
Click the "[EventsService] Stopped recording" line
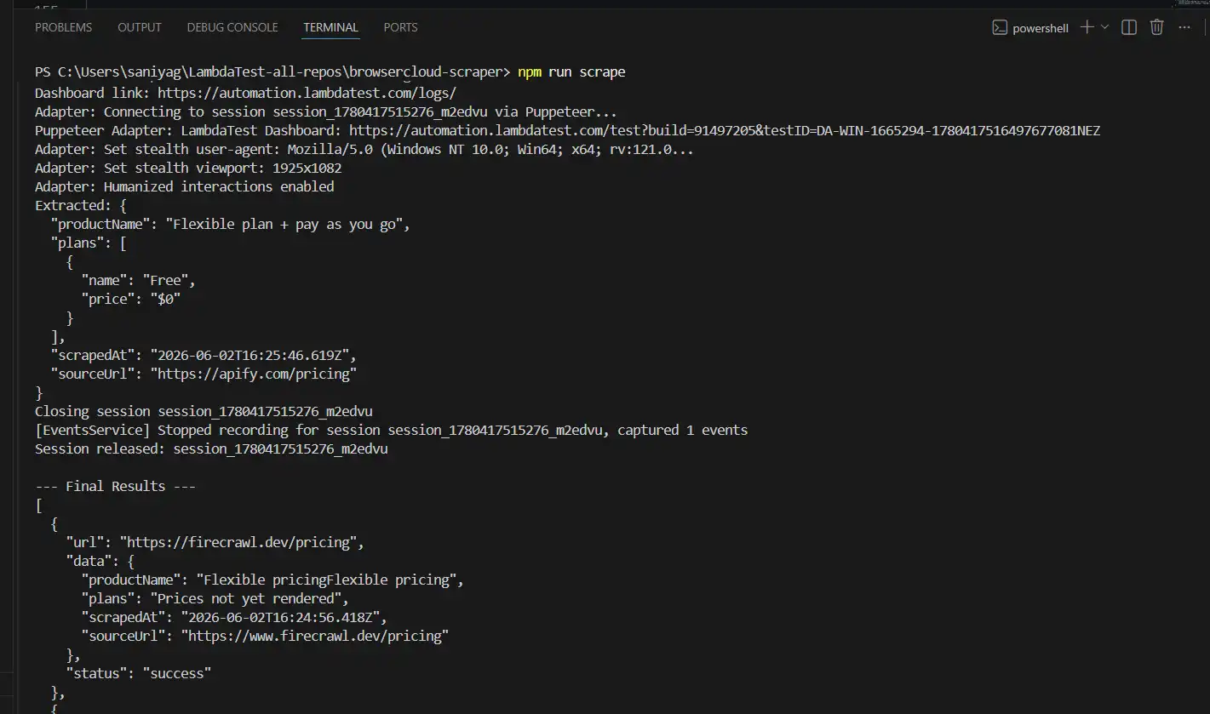tap(392, 431)
